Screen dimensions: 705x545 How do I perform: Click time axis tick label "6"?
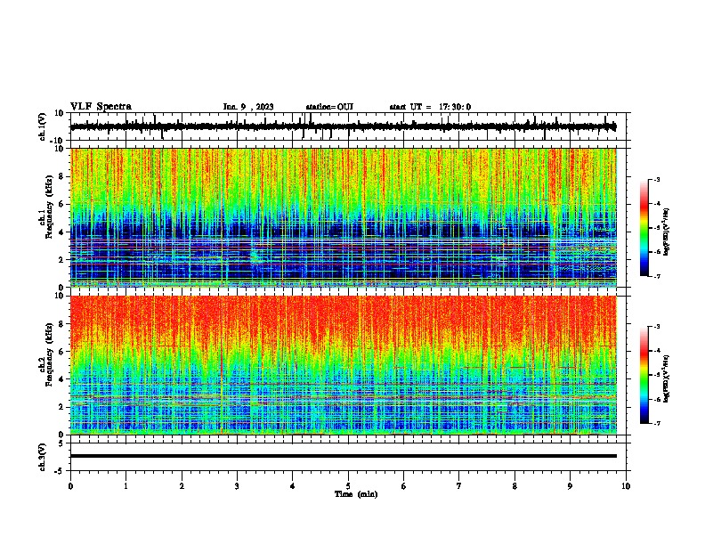coord(404,486)
